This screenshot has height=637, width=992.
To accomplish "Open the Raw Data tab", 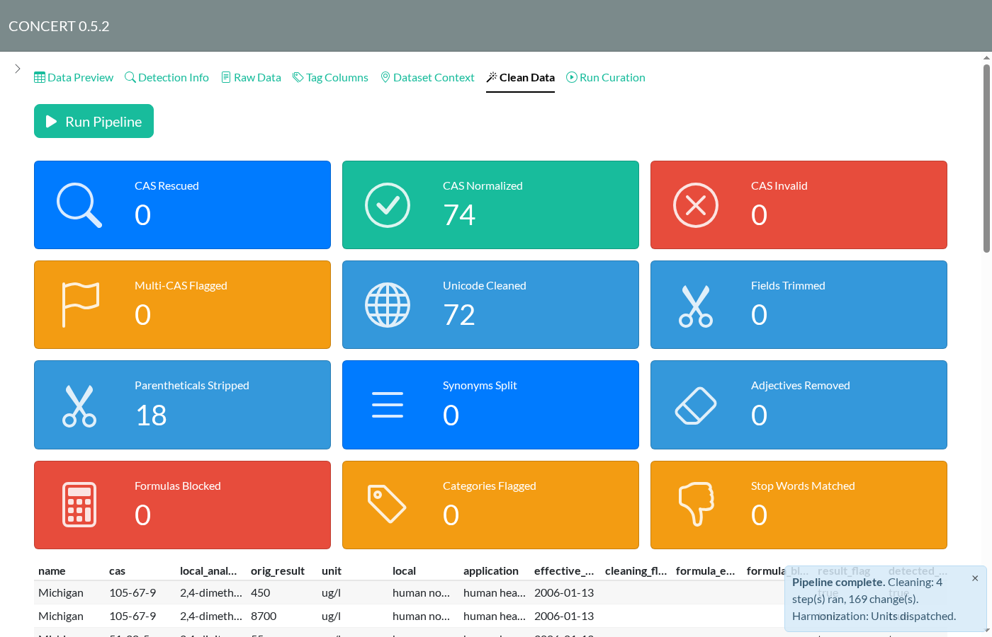I will [x=251, y=77].
